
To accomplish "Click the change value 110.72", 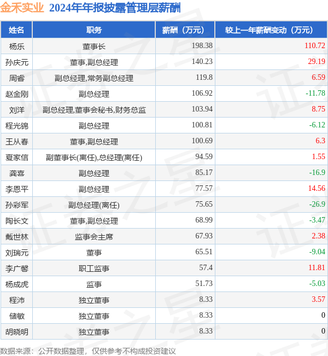I will tap(315, 45).
